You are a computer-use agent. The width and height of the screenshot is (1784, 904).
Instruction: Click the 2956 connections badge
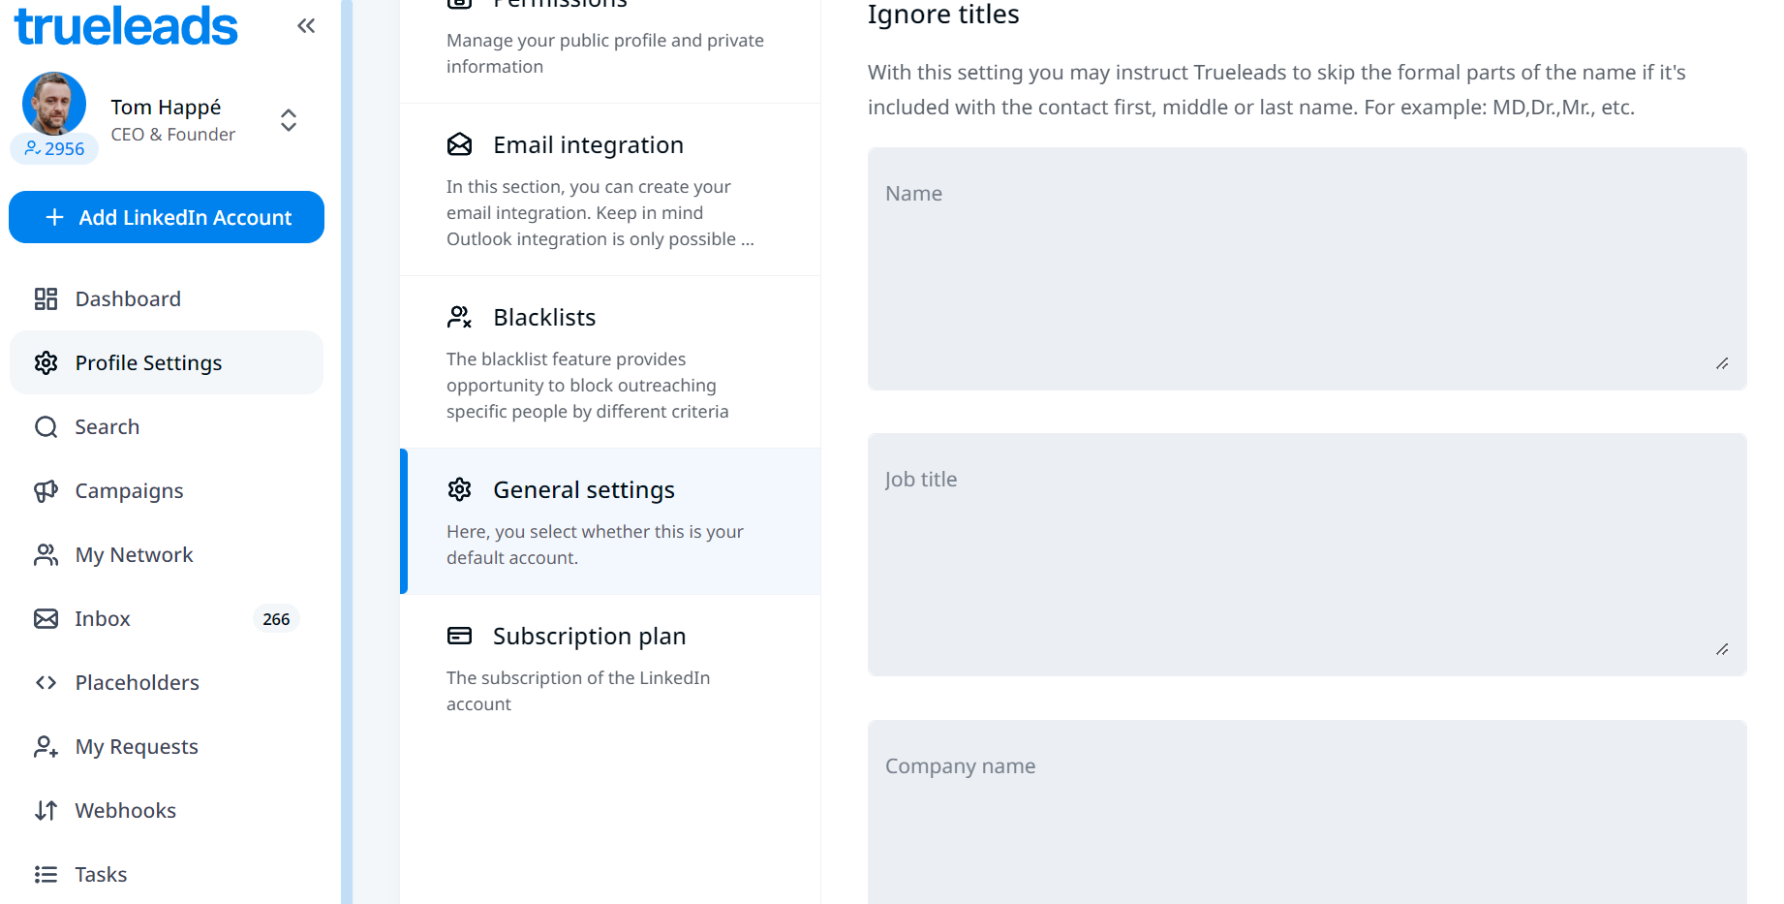point(55,149)
